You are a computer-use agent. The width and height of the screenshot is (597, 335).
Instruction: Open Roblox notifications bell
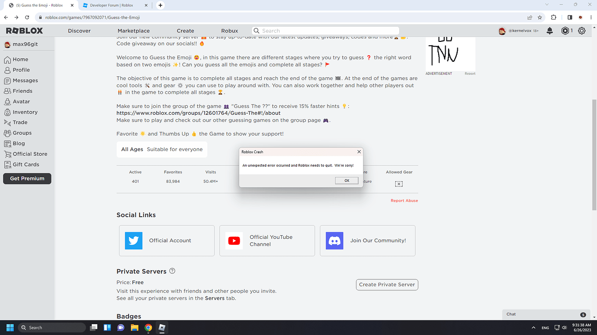549,31
